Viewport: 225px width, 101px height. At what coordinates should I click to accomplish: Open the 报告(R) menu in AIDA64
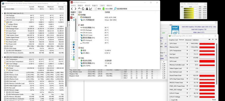88,6
